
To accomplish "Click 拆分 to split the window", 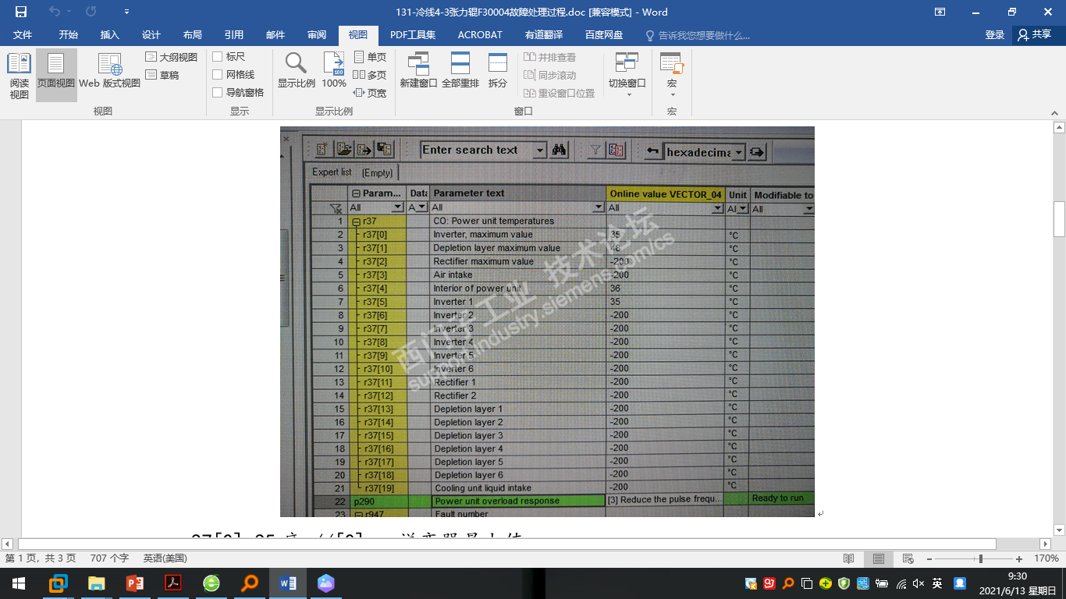I will [x=498, y=70].
